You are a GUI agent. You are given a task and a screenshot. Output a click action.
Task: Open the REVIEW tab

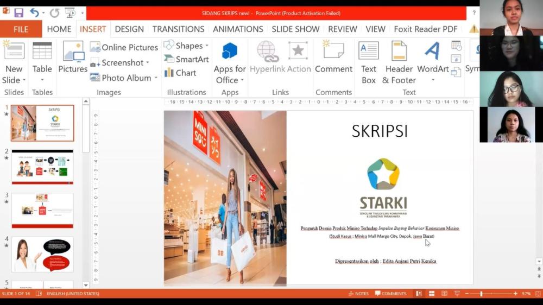(x=342, y=29)
